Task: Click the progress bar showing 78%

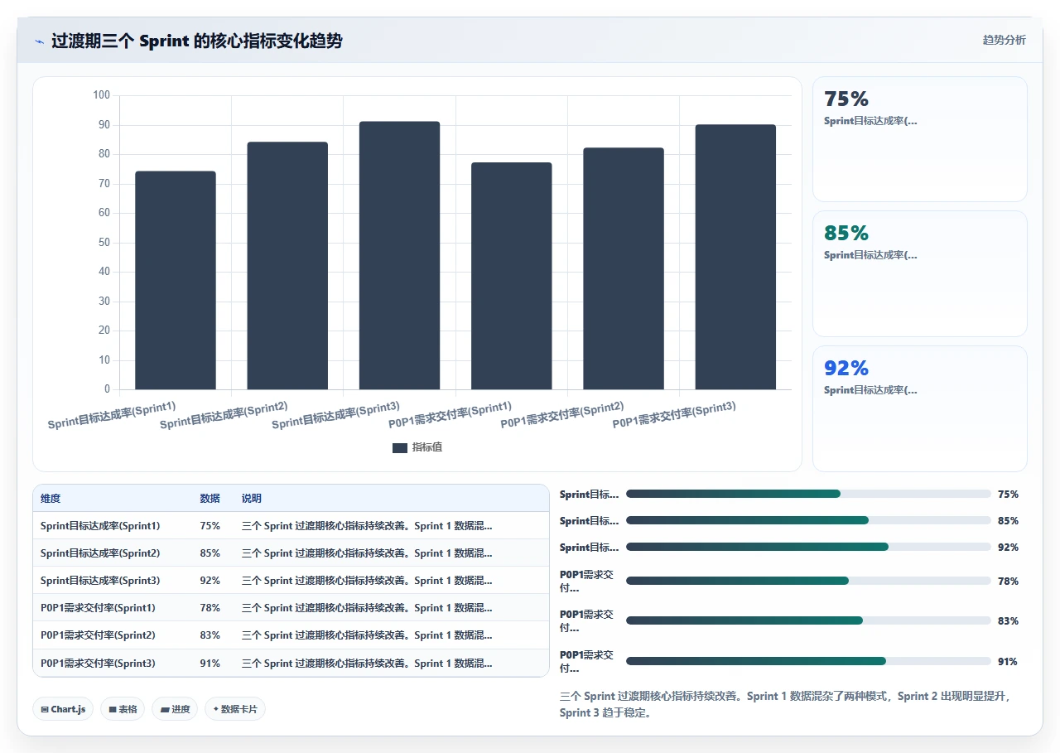Action: [808, 581]
